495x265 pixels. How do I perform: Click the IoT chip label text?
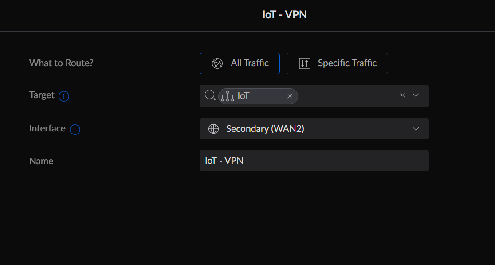(x=244, y=96)
